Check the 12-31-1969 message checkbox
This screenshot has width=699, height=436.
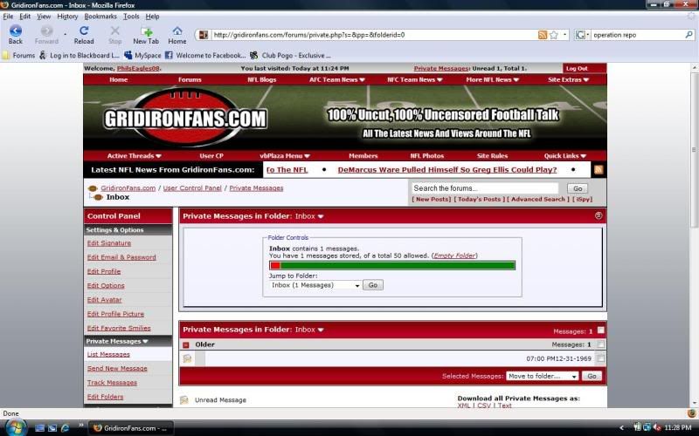coord(600,358)
